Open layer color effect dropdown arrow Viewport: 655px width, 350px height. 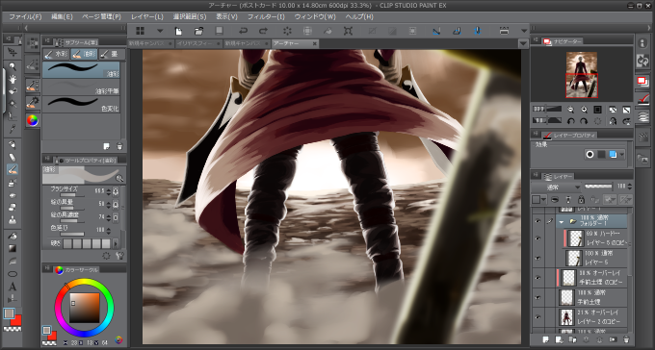[x=621, y=155]
